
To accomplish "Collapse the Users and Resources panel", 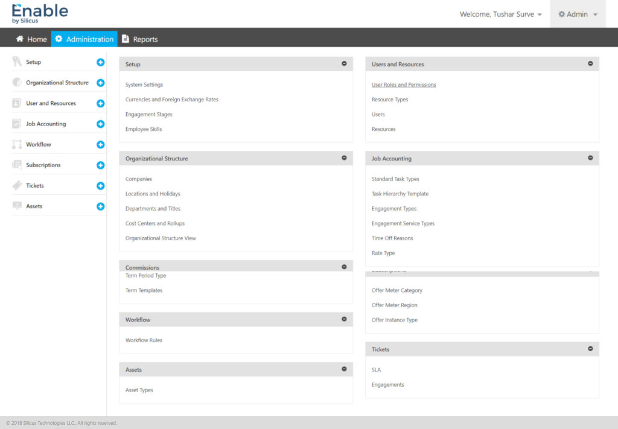I will [590, 63].
